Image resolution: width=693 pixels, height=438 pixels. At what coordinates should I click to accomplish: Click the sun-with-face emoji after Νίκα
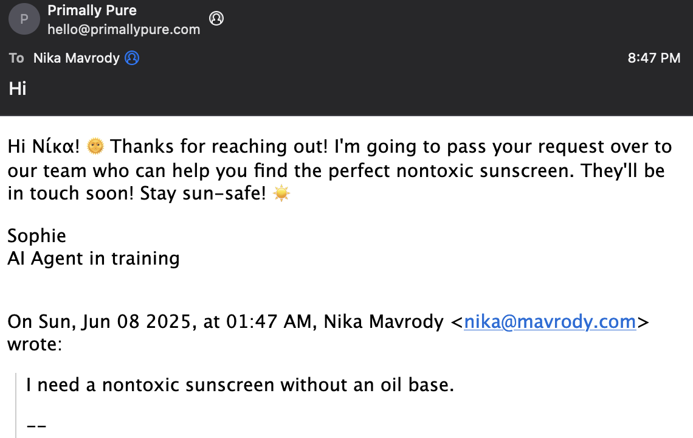point(95,146)
